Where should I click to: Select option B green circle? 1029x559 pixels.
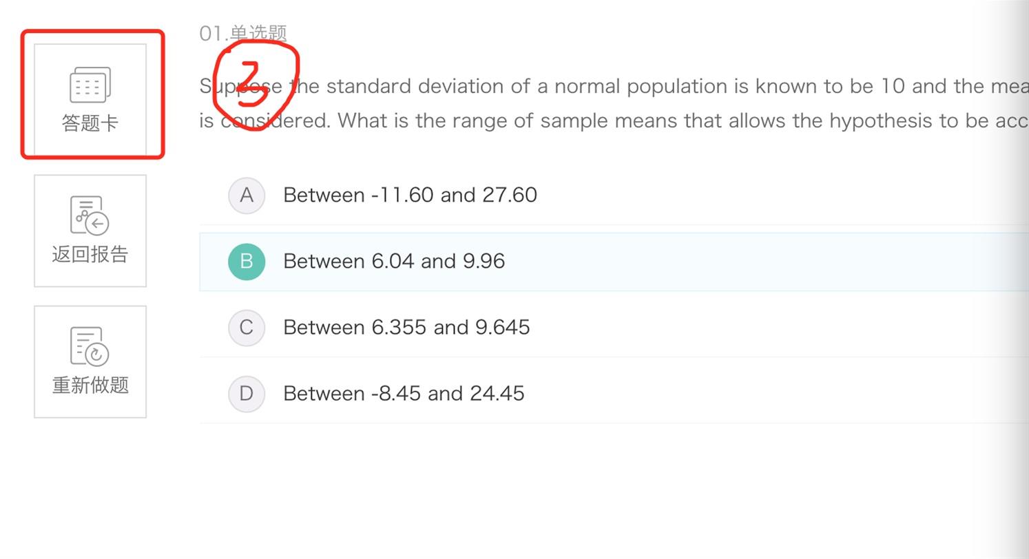tap(247, 262)
